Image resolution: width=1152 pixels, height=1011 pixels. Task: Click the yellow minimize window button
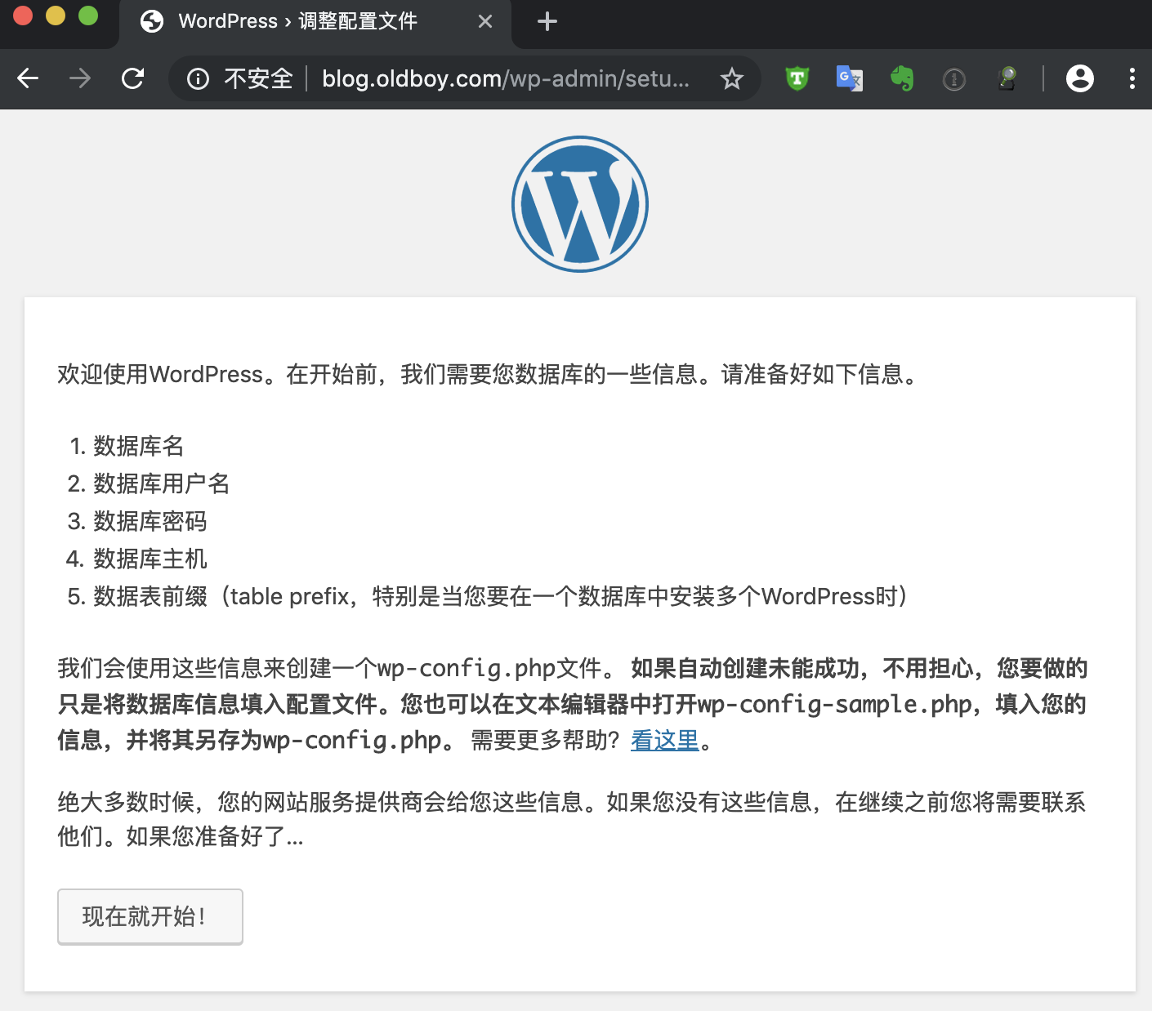click(56, 16)
